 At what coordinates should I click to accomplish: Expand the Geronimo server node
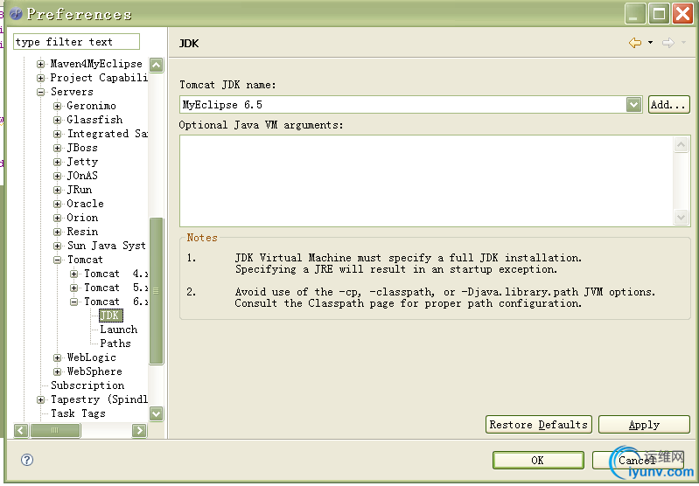[x=57, y=106]
